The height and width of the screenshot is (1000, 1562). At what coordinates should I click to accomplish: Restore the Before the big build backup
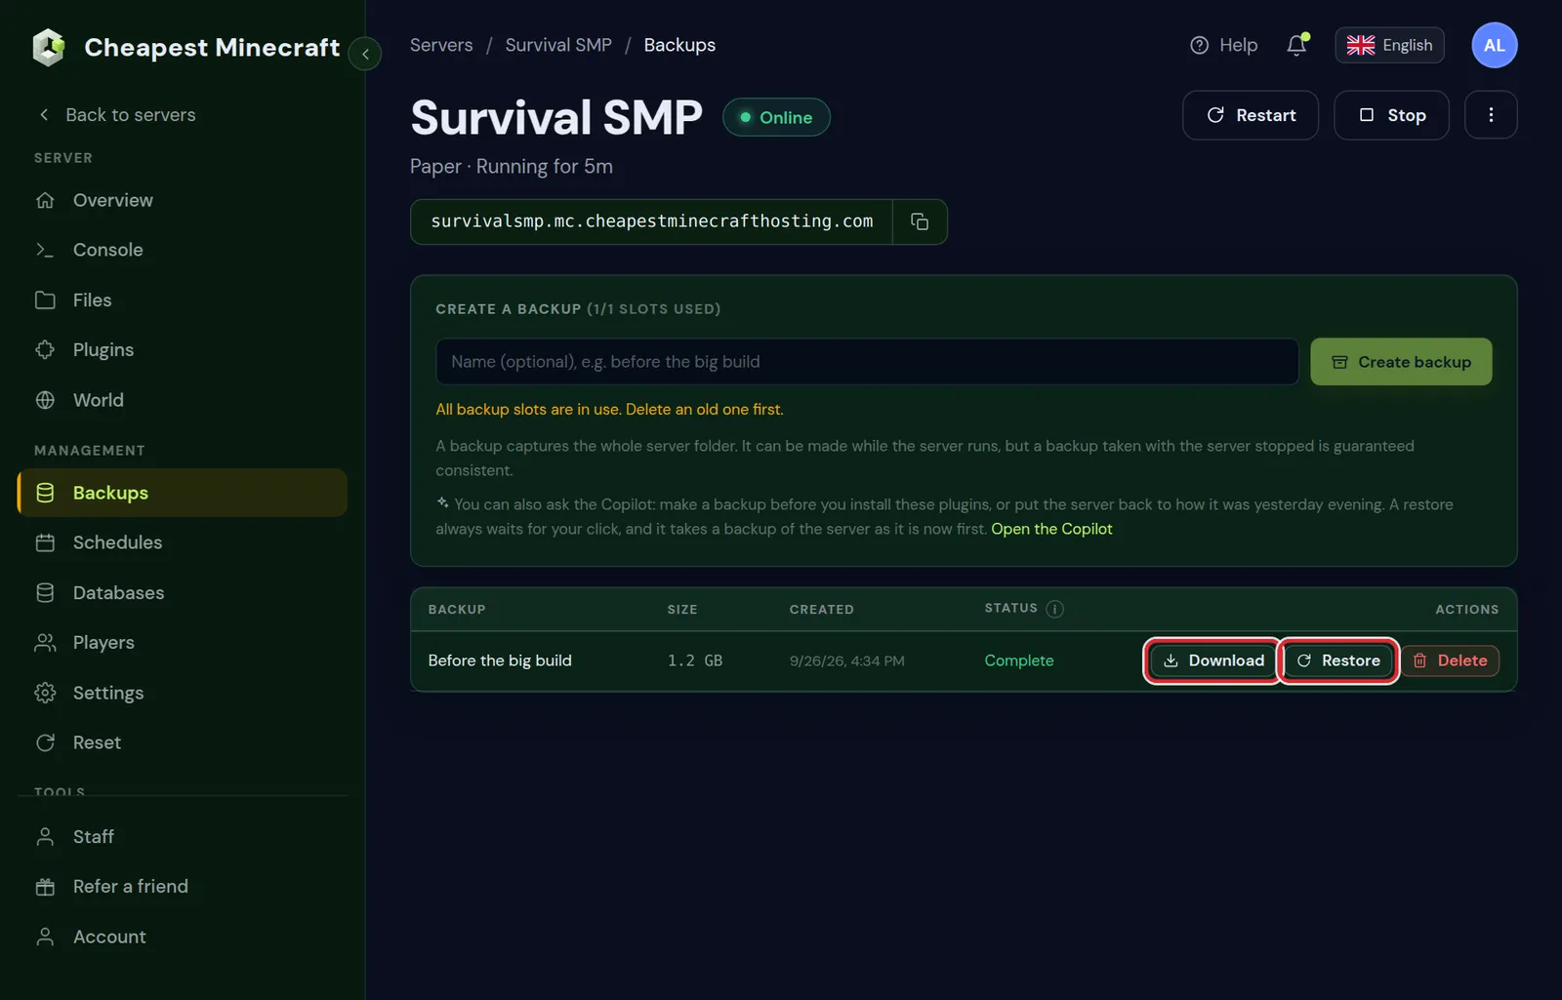click(1338, 660)
